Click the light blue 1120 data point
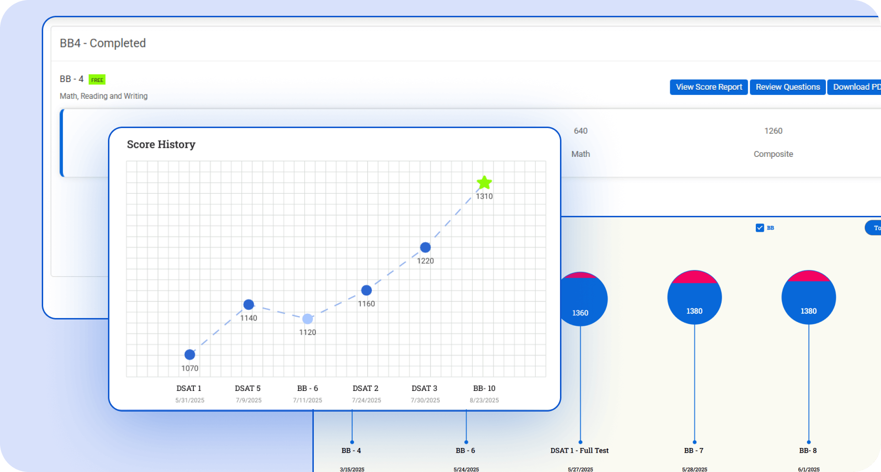 pyautogui.click(x=308, y=319)
